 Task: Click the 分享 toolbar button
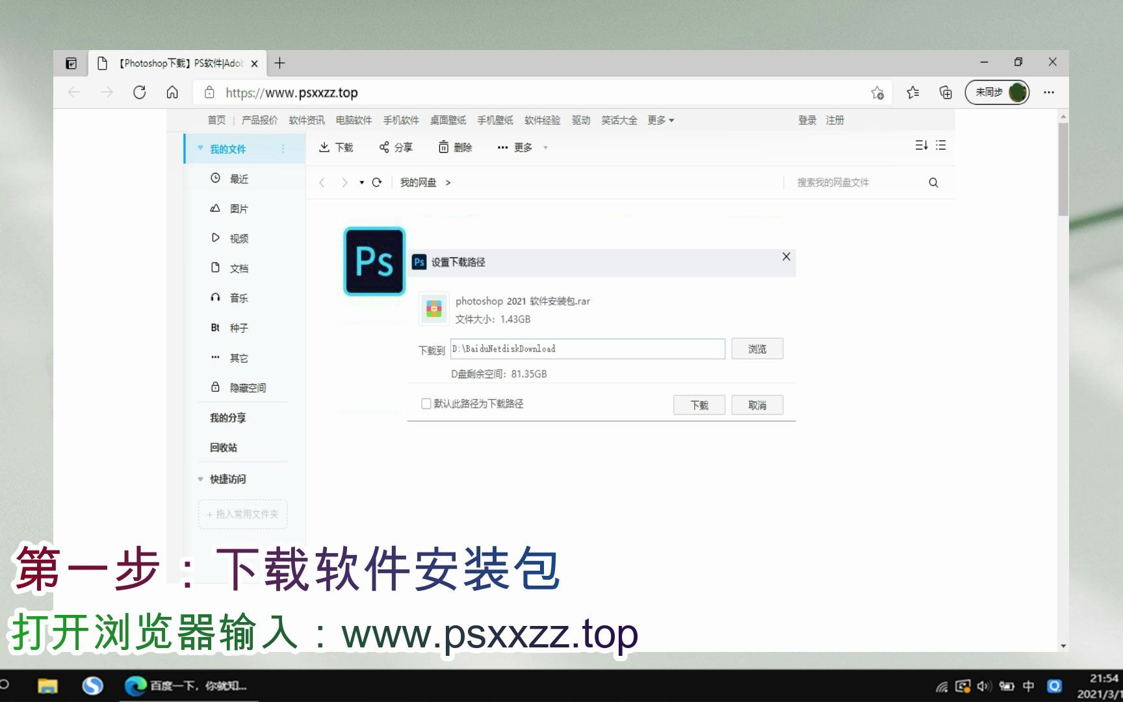click(396, 148)
